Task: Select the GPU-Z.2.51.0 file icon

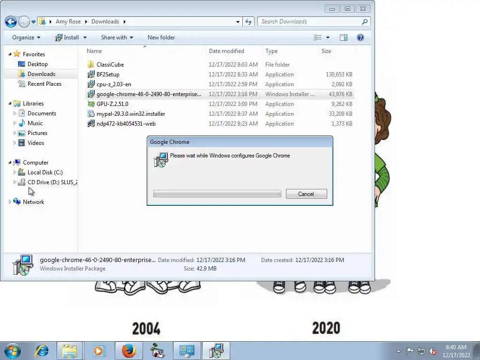Action: 90,104
